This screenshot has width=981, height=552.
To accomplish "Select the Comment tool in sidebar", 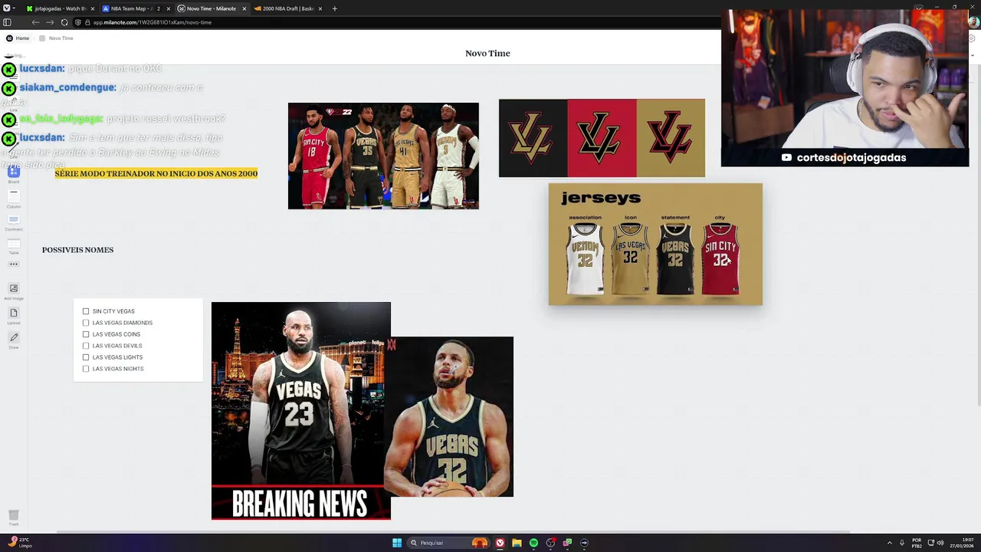I will [13, 222].
